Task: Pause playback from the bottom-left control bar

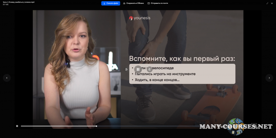Action: 17,126
